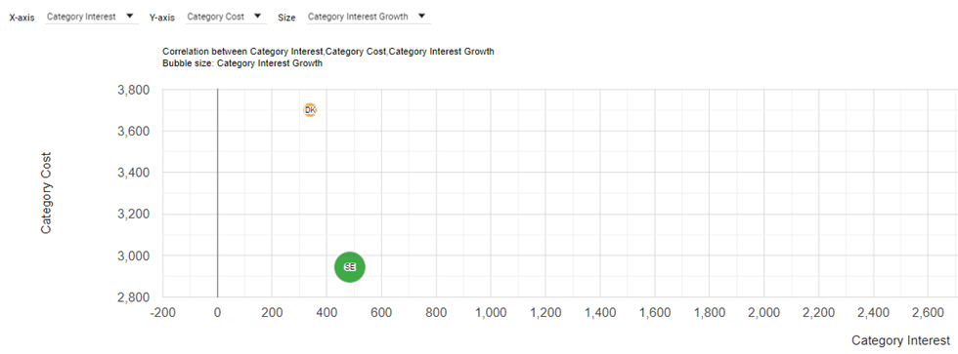Click the arrow beside Category Interest selector
Viewport: 958px width, 354px height.
click(x=129, y=17)
